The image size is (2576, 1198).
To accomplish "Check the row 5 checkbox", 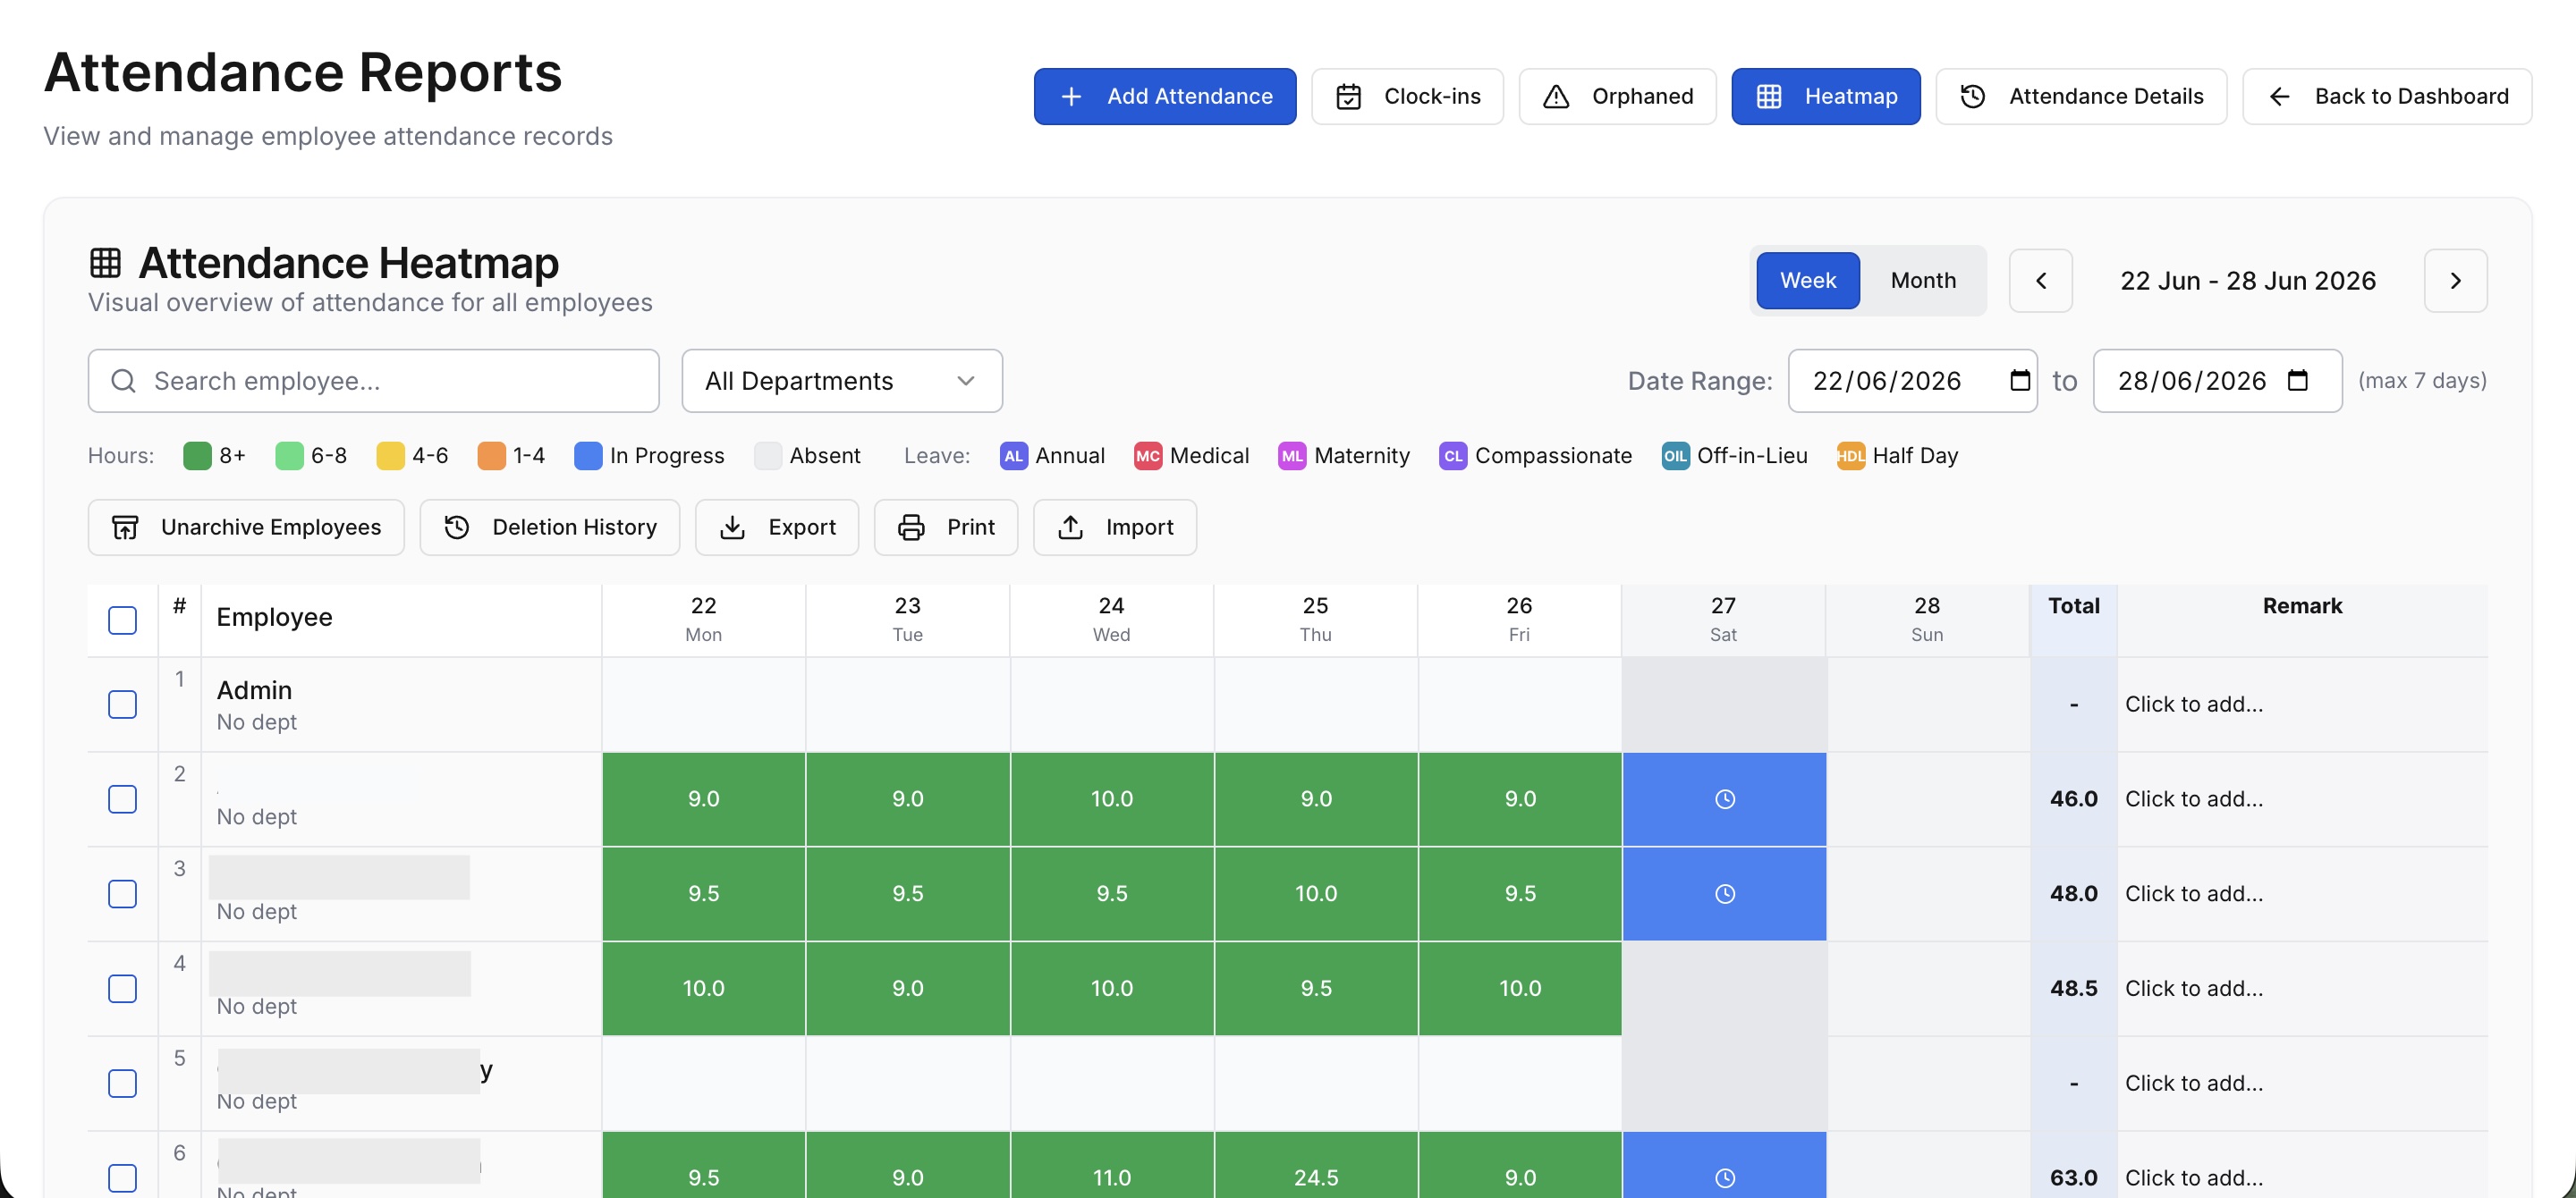I will point(122,1083).
